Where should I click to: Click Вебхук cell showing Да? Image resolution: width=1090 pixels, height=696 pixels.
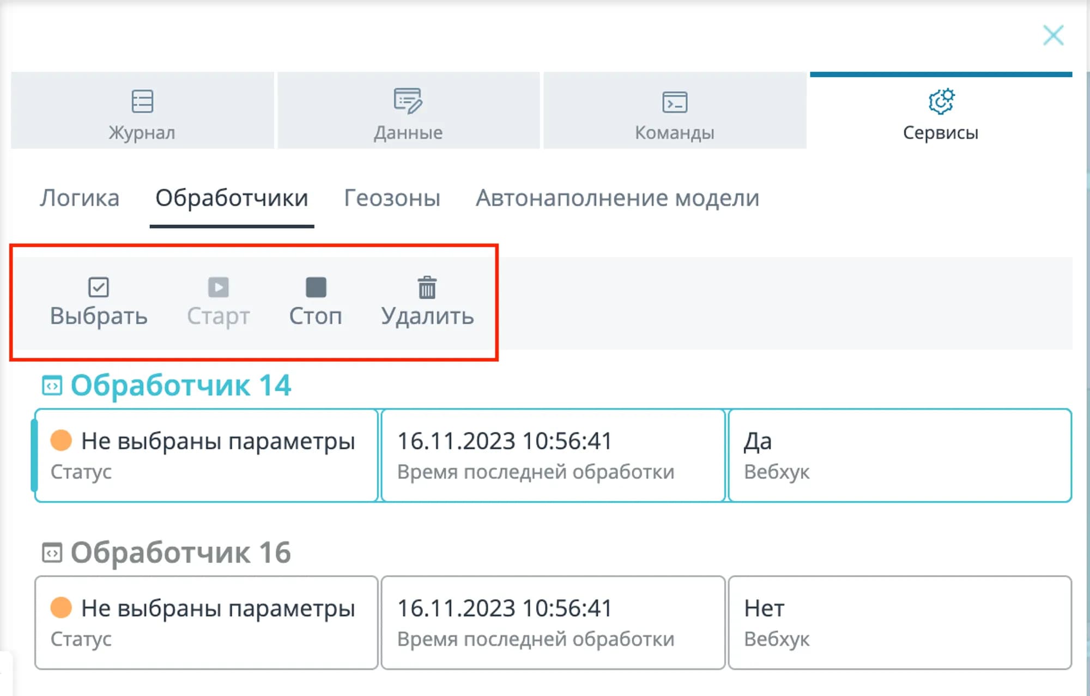click(x=899, y=455)
